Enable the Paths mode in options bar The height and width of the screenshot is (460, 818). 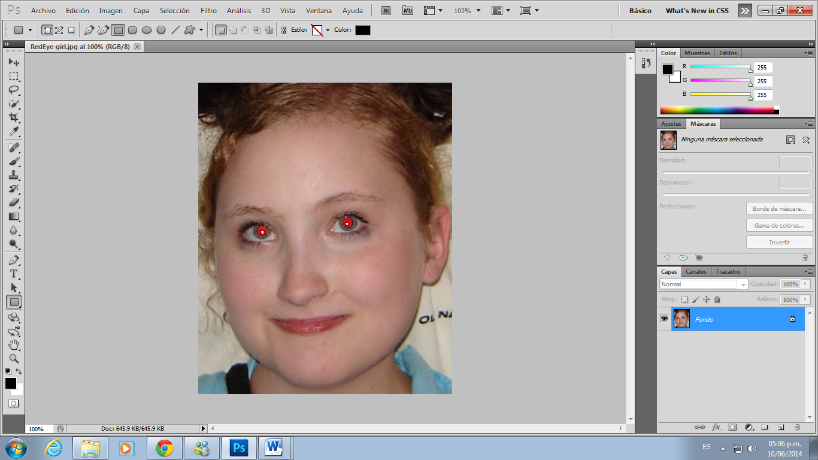point(59,30)
